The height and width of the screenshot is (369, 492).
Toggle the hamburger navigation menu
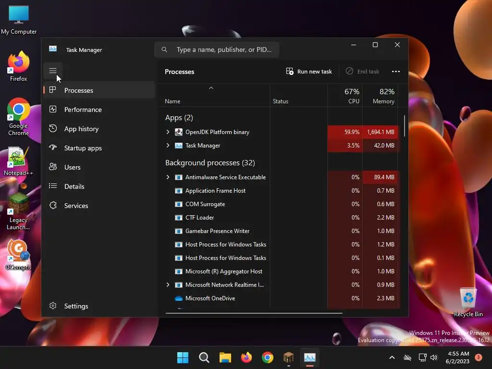pyautogui.click(x=53, y=71)
